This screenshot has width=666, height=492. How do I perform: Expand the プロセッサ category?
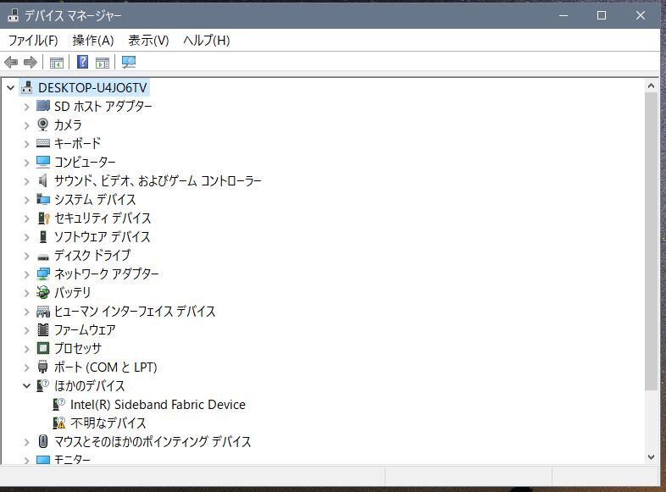click(x=27, y=349)
